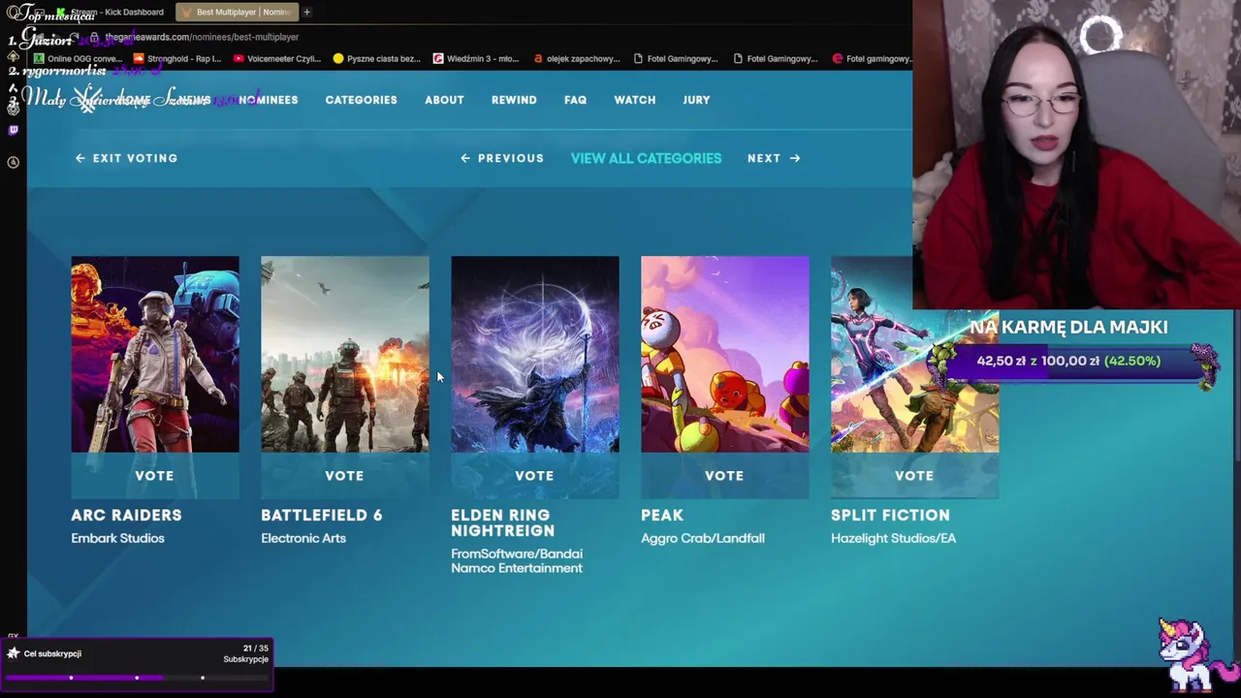Open the Voicemeeter YouTube bookmark
The width and height of the screenshot is (1241, 698).
click(276, 58)
